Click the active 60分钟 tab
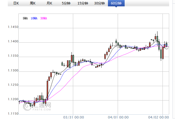Screen dimensions: 175x121 click(x=116, y=3)
